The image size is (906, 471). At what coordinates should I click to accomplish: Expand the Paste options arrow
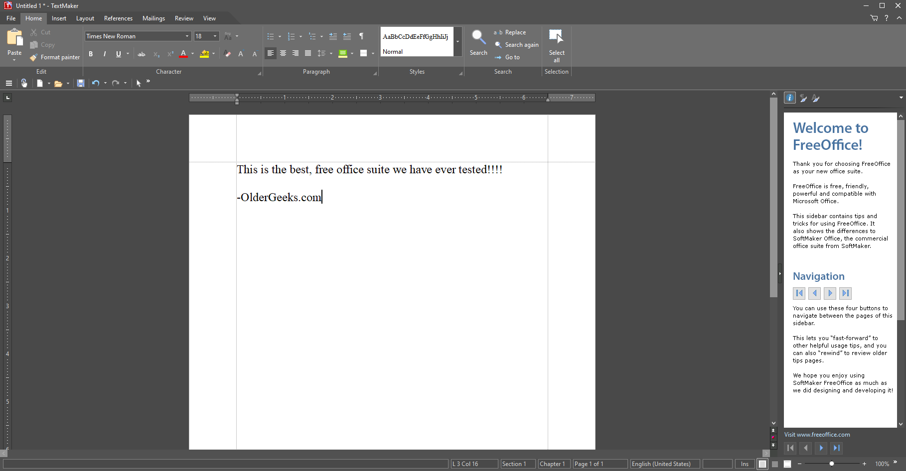pos(14,60)
